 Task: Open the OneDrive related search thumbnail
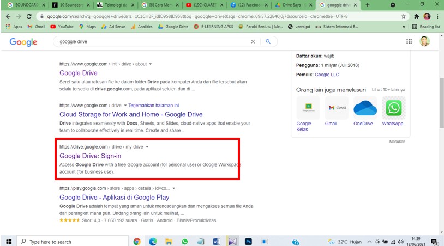[x=365, y=108]
